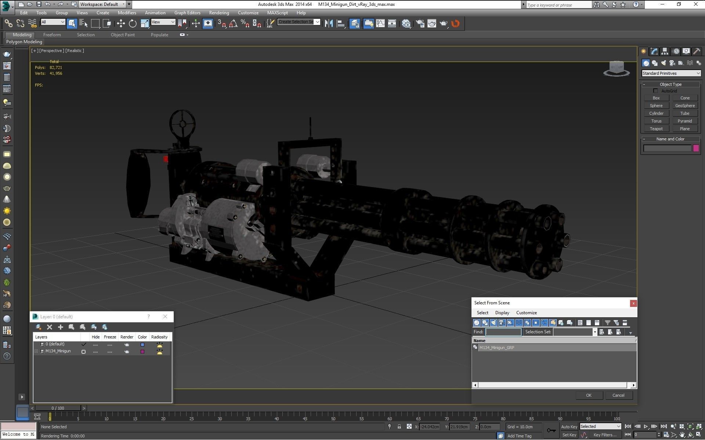
Task: Click Hide/Unhide All Layers icon
Action: 94,327
